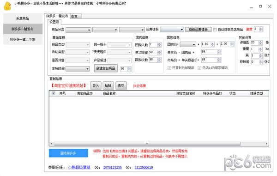Toggle the select-all checkbox in the table header
The image size is (277, 176).
(x=54, y=93)
